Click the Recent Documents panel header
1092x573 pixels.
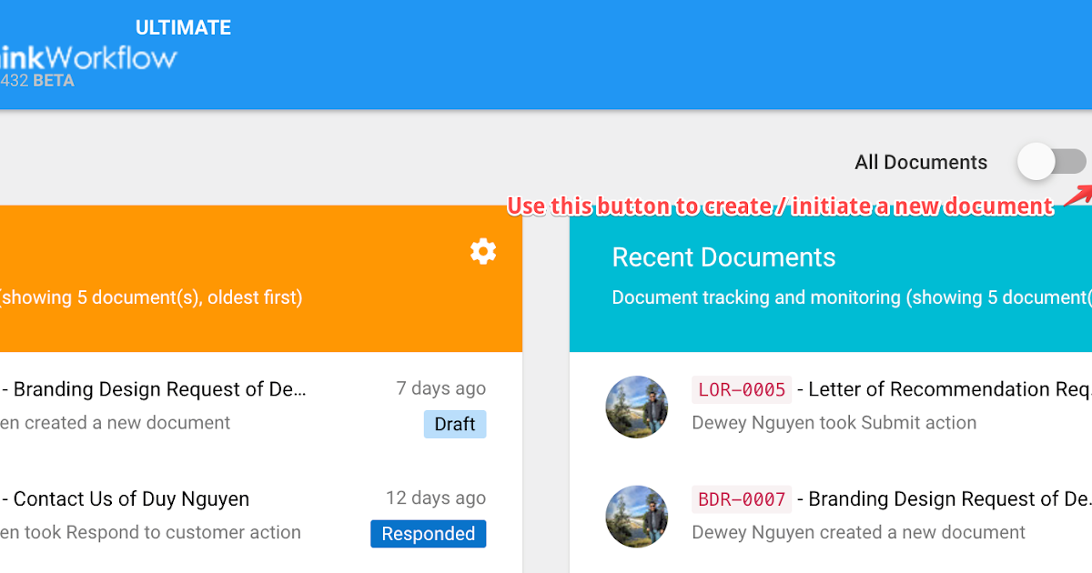coord(723,257)
